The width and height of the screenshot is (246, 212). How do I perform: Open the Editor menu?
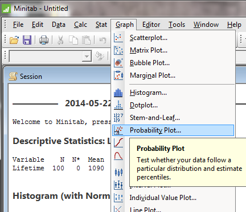(x=151, y=25)
